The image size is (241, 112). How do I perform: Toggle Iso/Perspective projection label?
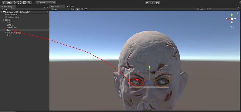tap(231, 27)
